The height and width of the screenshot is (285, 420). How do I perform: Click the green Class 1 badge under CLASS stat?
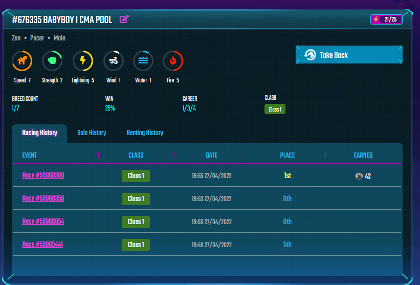point(275,109)
